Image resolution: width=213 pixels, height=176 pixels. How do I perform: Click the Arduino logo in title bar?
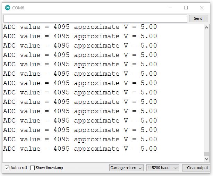click(x=7, y=8)
